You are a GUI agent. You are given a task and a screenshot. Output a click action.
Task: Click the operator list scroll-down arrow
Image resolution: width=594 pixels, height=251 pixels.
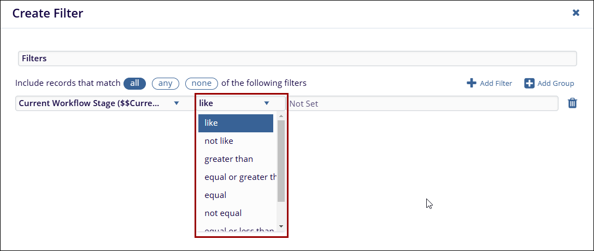tap(281, 226)
